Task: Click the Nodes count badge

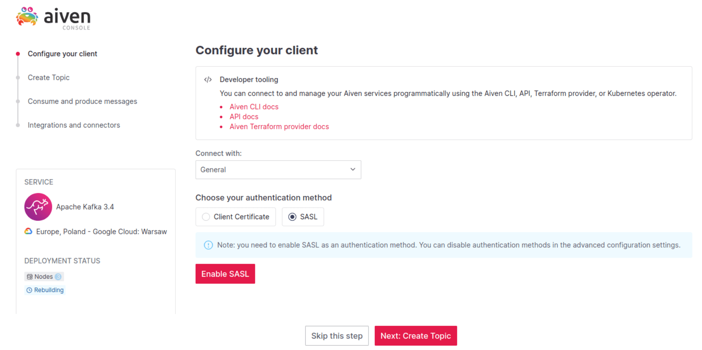Action: [x=58, y=277]
